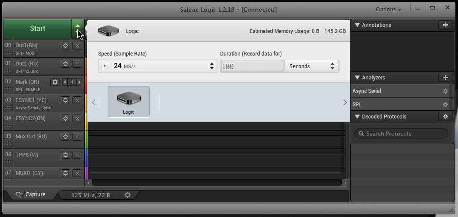Open settings gear for channel Out2 (RD)
458x217 pixels.
(66, 64)
